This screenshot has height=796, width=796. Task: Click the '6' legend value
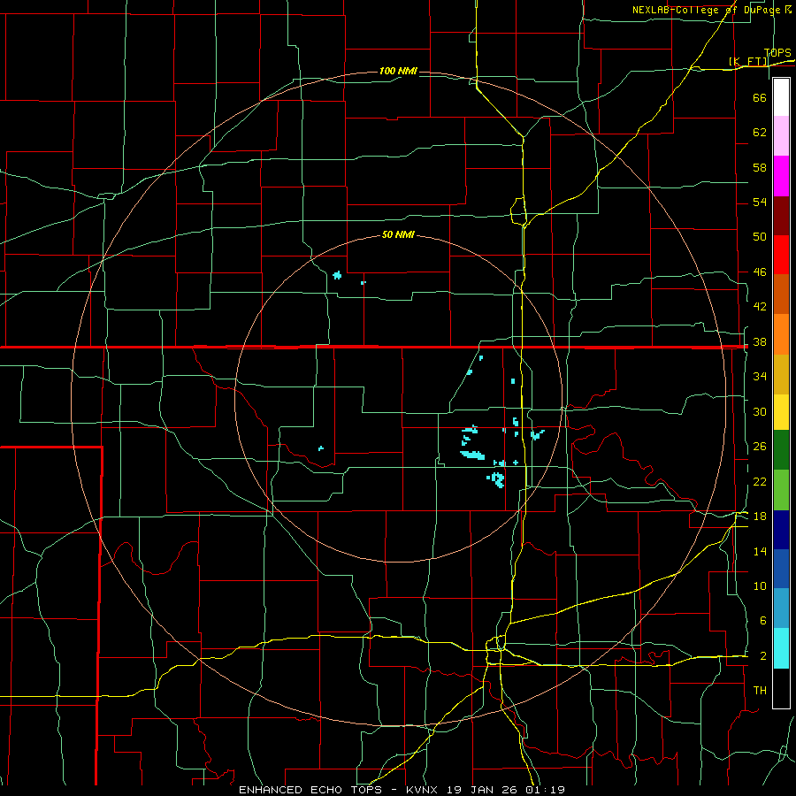pos(762,621)
